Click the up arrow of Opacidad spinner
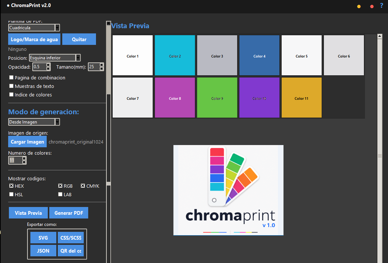The height and width of the screenshot is (263, 388). pyautogui.click(x=48, y=65)
